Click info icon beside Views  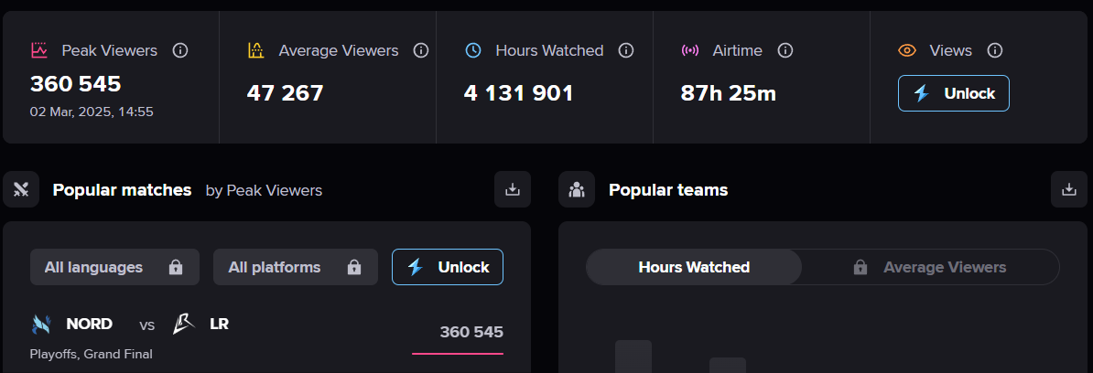point(995,50)
